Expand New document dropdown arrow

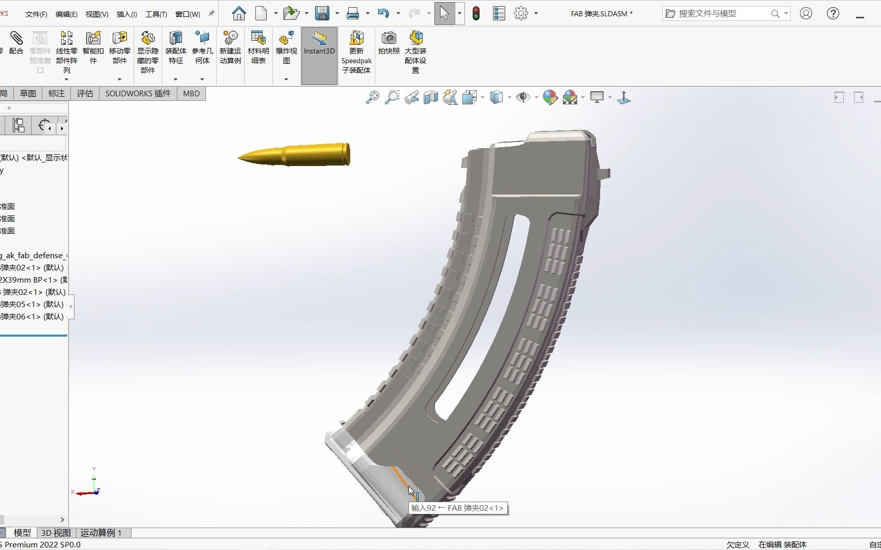276,14
